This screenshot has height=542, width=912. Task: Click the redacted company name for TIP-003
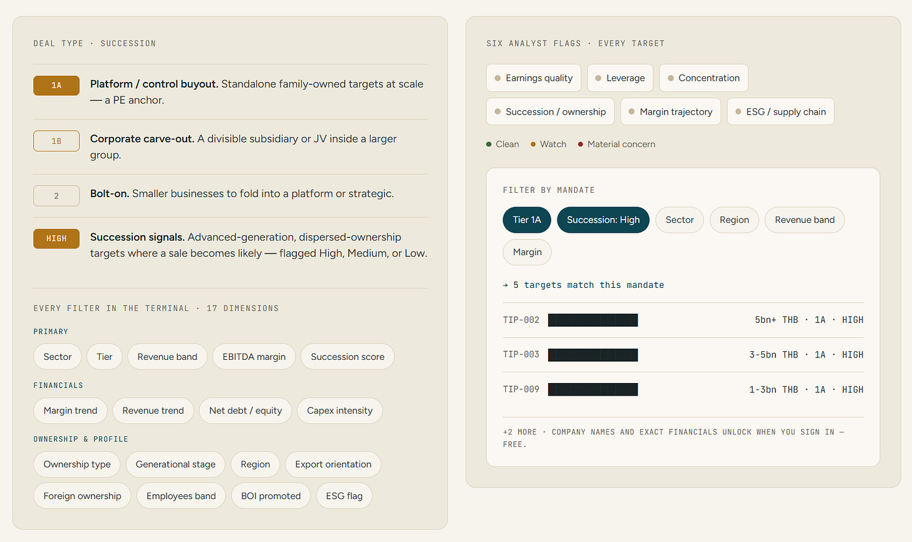(x=593, y=355)
